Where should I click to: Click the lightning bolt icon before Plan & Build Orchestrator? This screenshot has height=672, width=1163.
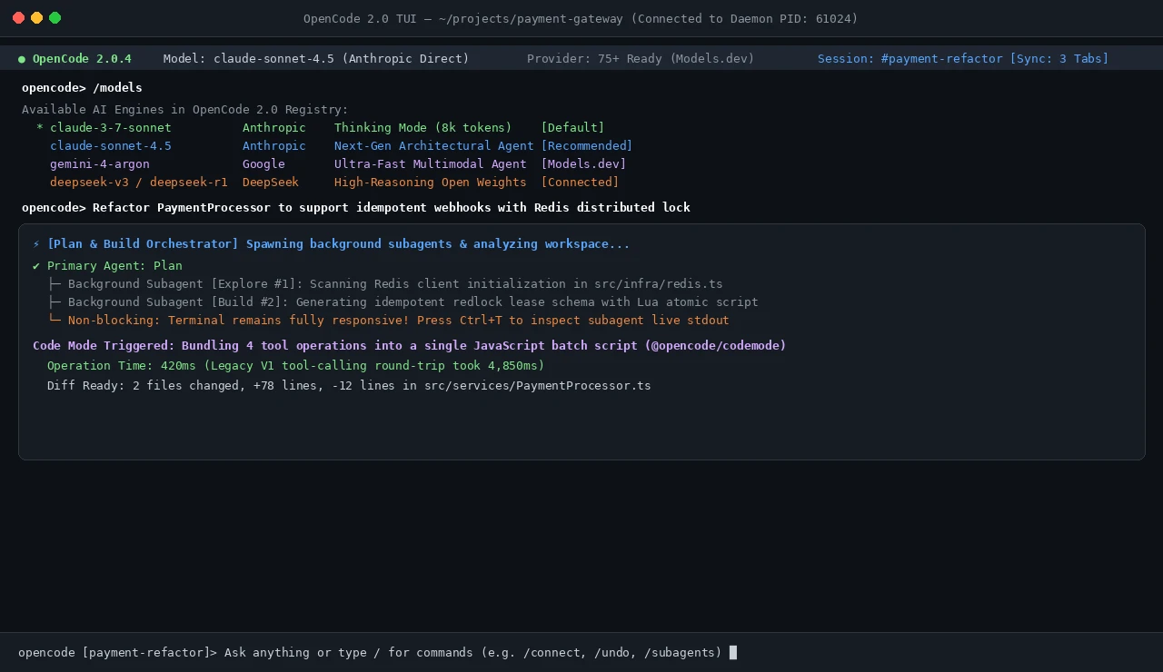click(x=36, y=244)
